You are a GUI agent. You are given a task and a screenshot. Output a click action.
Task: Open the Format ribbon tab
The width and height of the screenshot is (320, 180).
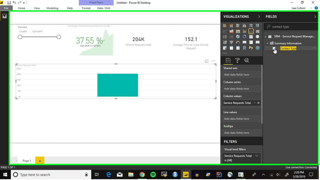tap(86, 8)
